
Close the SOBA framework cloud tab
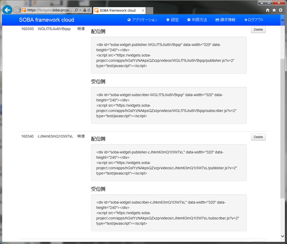[143, 10]
